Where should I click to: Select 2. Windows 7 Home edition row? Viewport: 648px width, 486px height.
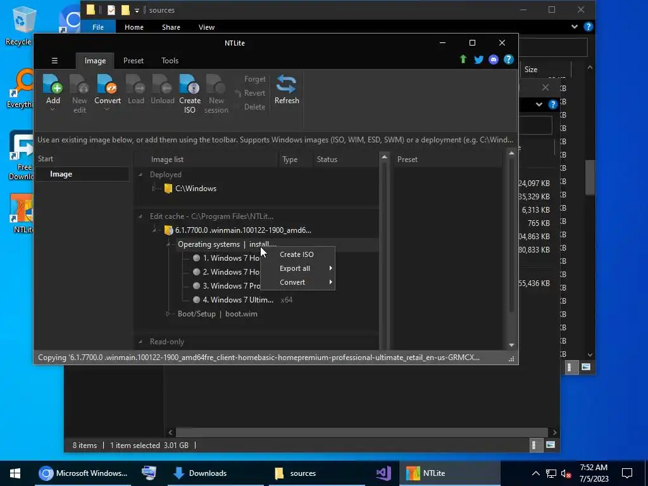[x=227, y=272]
